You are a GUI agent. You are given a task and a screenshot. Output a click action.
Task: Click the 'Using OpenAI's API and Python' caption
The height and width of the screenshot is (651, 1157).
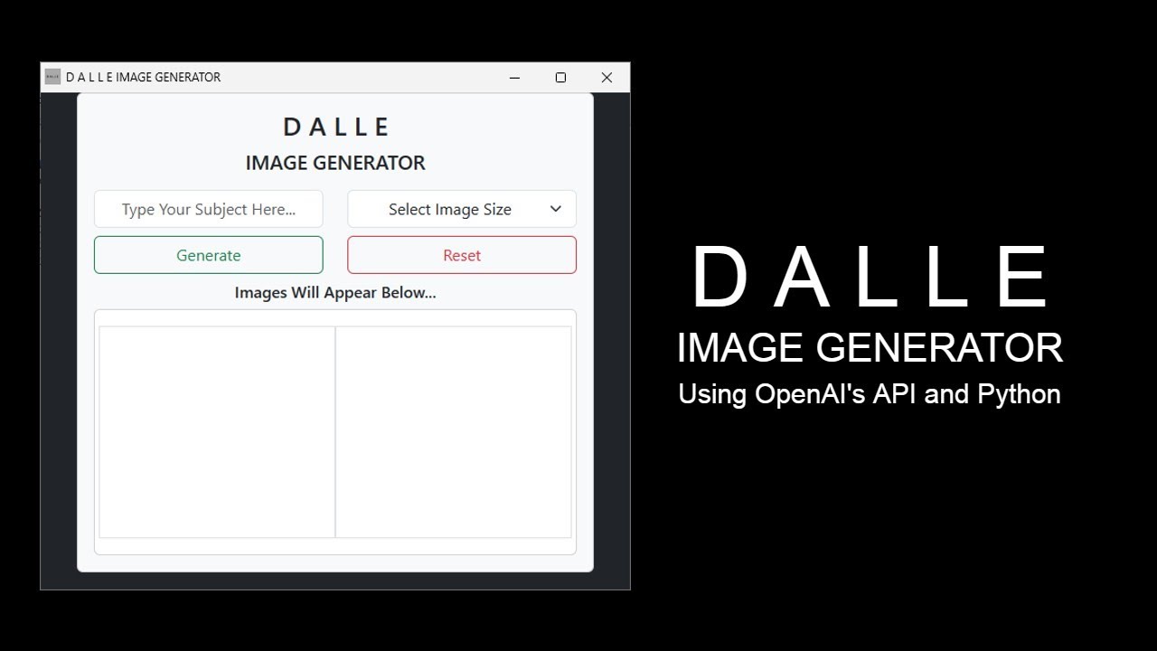tap(870, 394)
